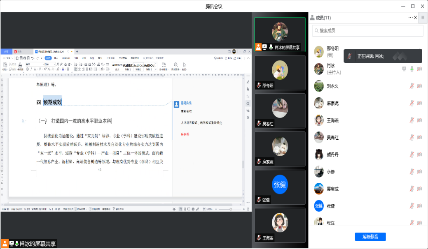Toggle eye protection mode icon in status bar
This screenshot has width=428, height=249.
click(174, 209)
